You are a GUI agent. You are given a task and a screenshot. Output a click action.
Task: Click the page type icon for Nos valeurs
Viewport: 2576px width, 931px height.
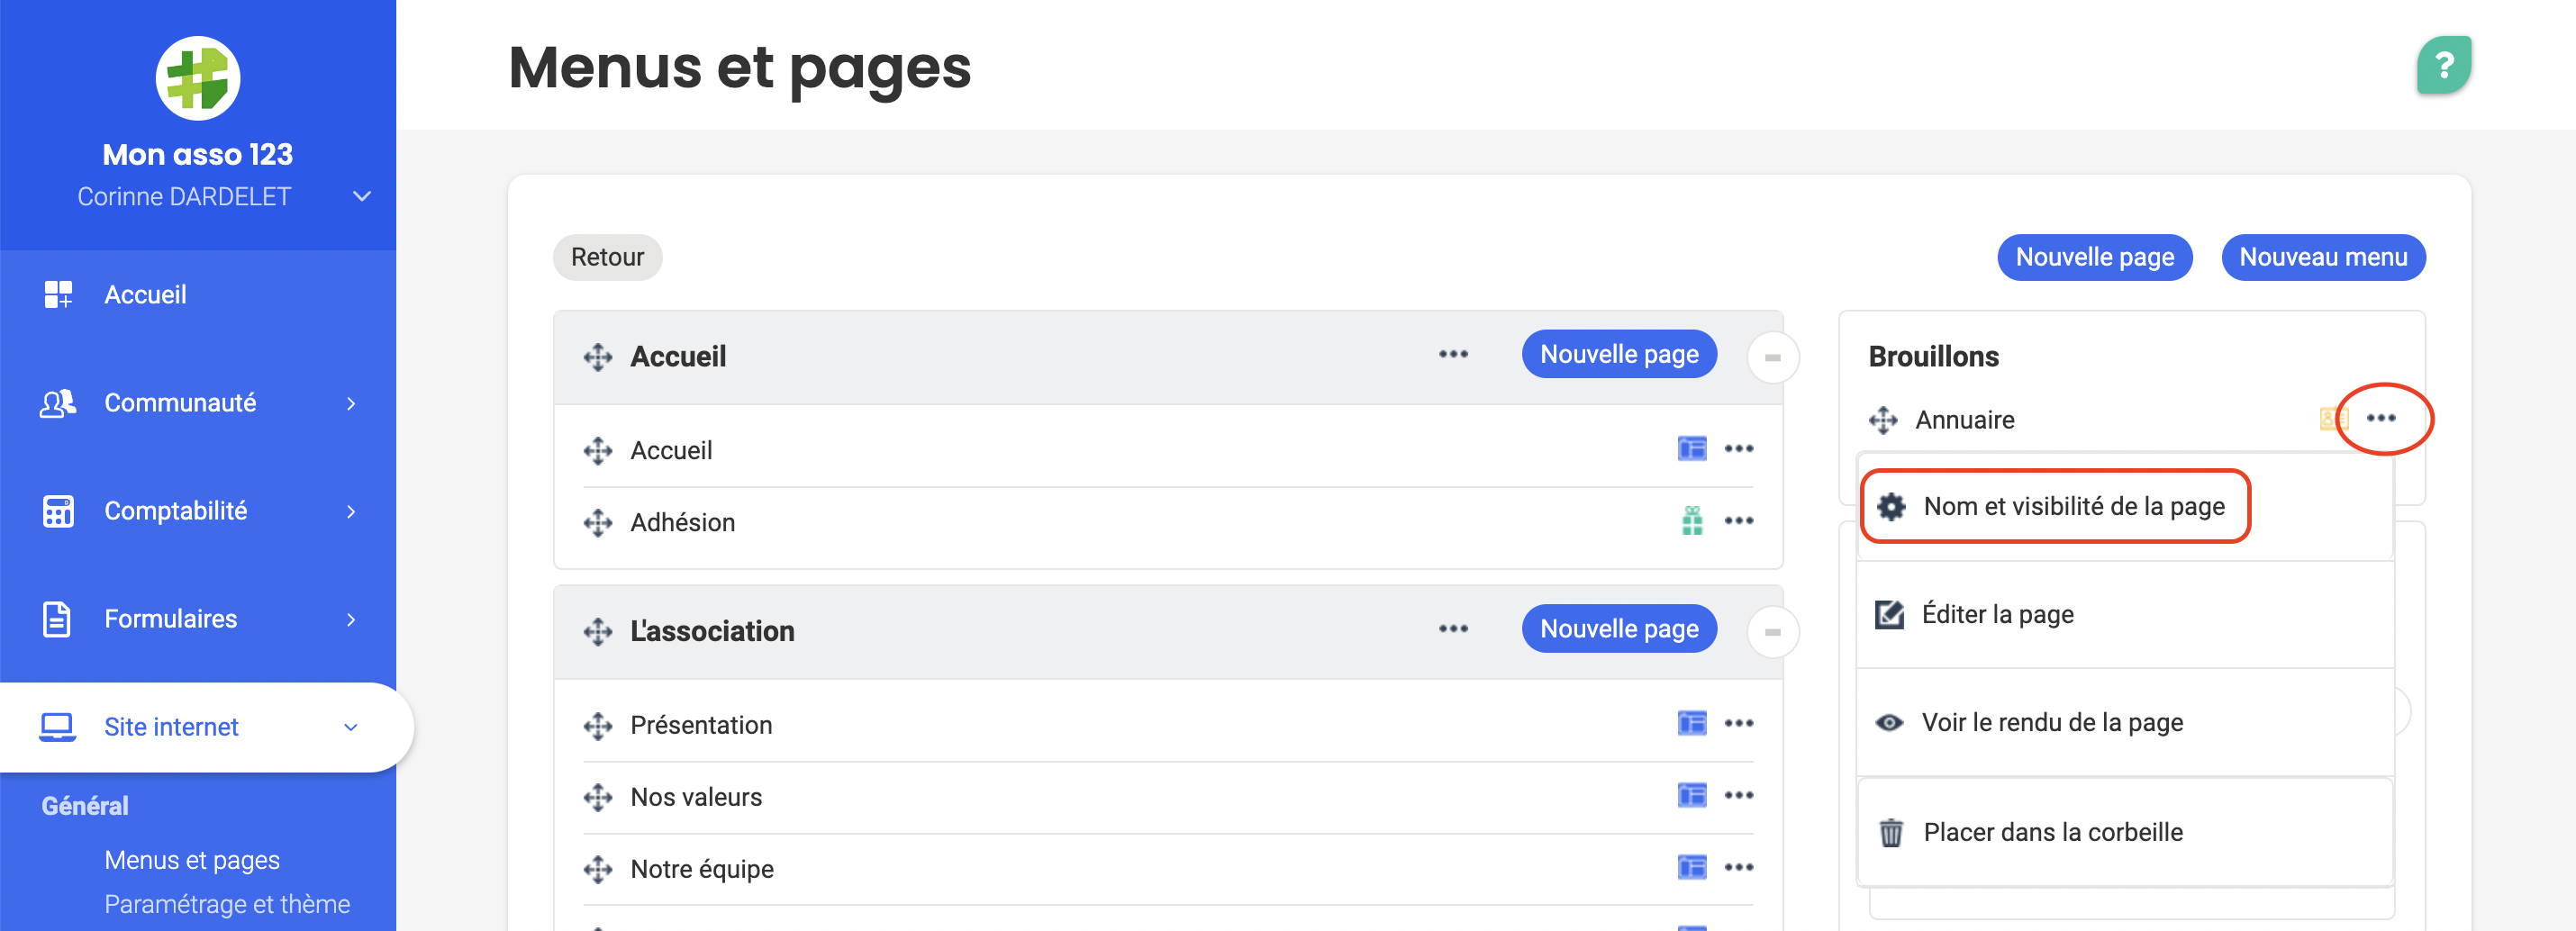click(1692, 795)
